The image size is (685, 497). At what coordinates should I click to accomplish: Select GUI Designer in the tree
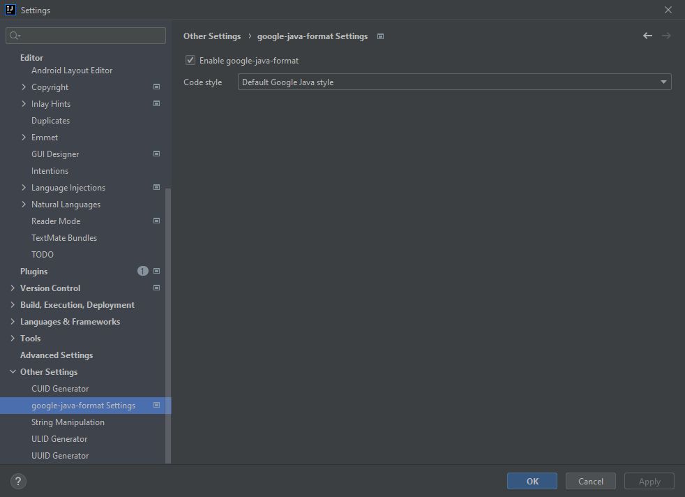(x=55, y=154)
